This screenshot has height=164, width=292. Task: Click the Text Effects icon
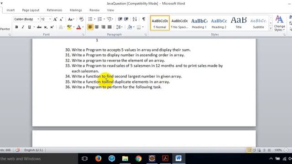coord(61,27)
